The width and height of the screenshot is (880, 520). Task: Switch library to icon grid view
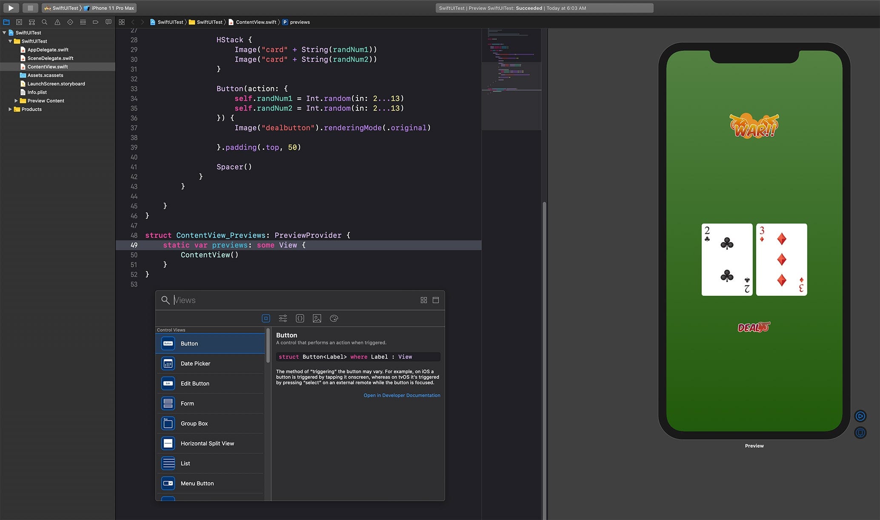(423, 300)
